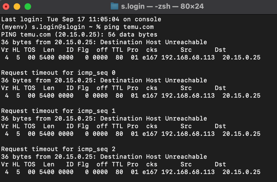Click the 'ping temu.com' command text
Viewport: 277px width, 182px height.
pos(129,27)
